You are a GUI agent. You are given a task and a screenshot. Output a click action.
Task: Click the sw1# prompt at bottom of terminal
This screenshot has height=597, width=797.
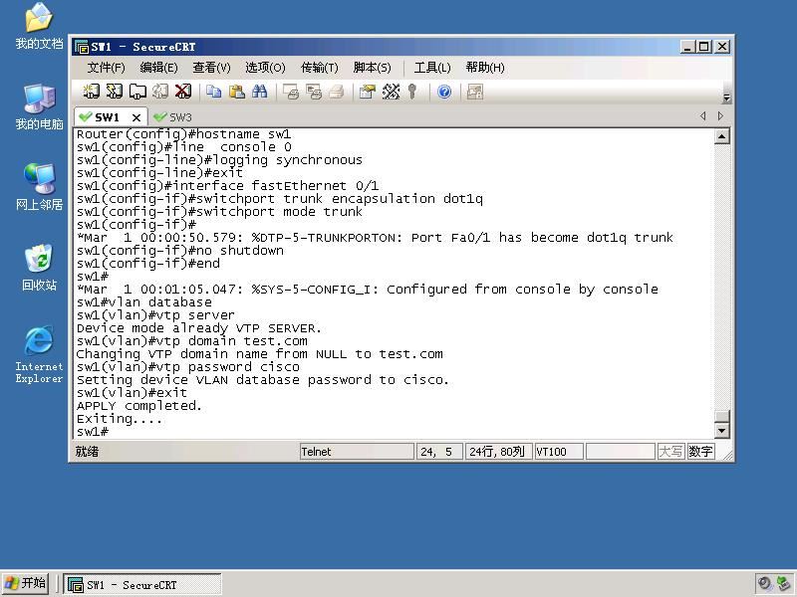pos(93,432)
